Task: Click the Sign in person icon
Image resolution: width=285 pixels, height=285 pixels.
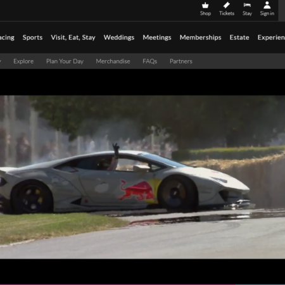Action: [267, 5]
